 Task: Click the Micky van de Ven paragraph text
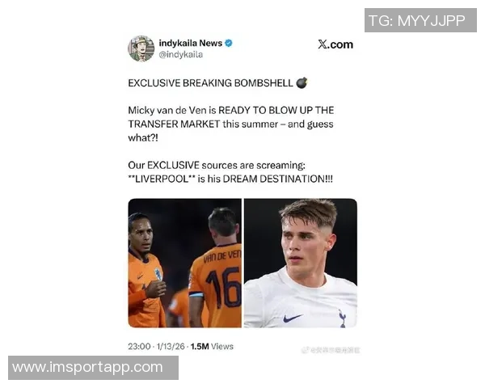pyautogui.click(x=231, y=124)
